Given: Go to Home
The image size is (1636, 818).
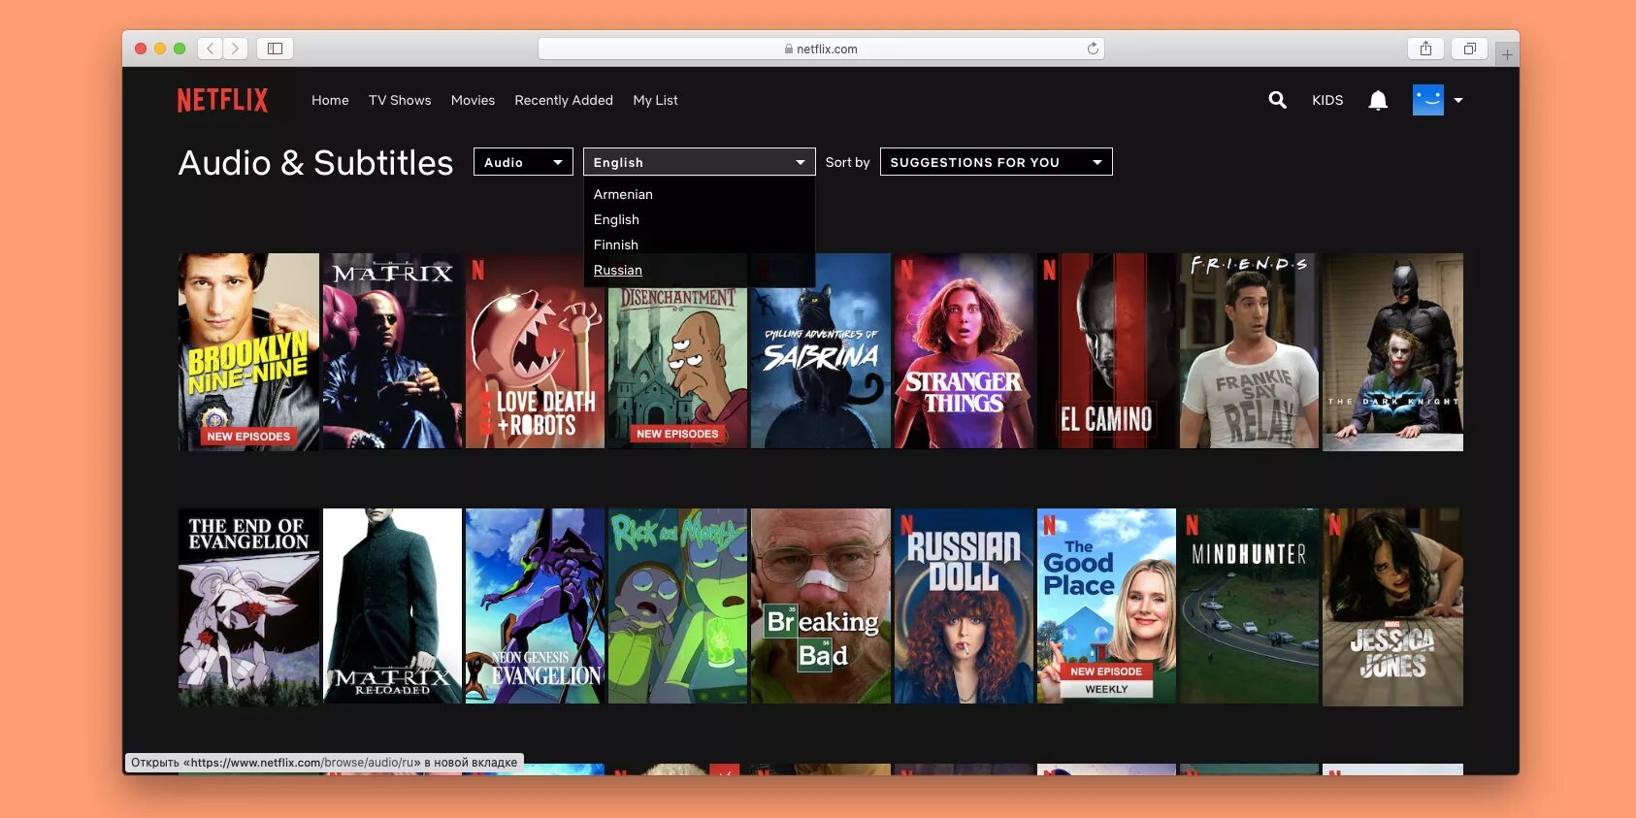Looking at the screenshot, I should pyautogui.click(x=330, y=100).
